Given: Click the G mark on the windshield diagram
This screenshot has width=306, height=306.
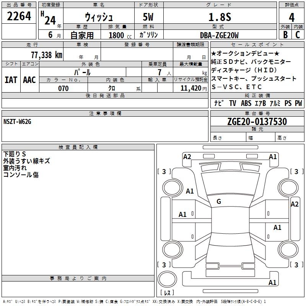Looking at the screenshot, I should [x=219, y=202].
